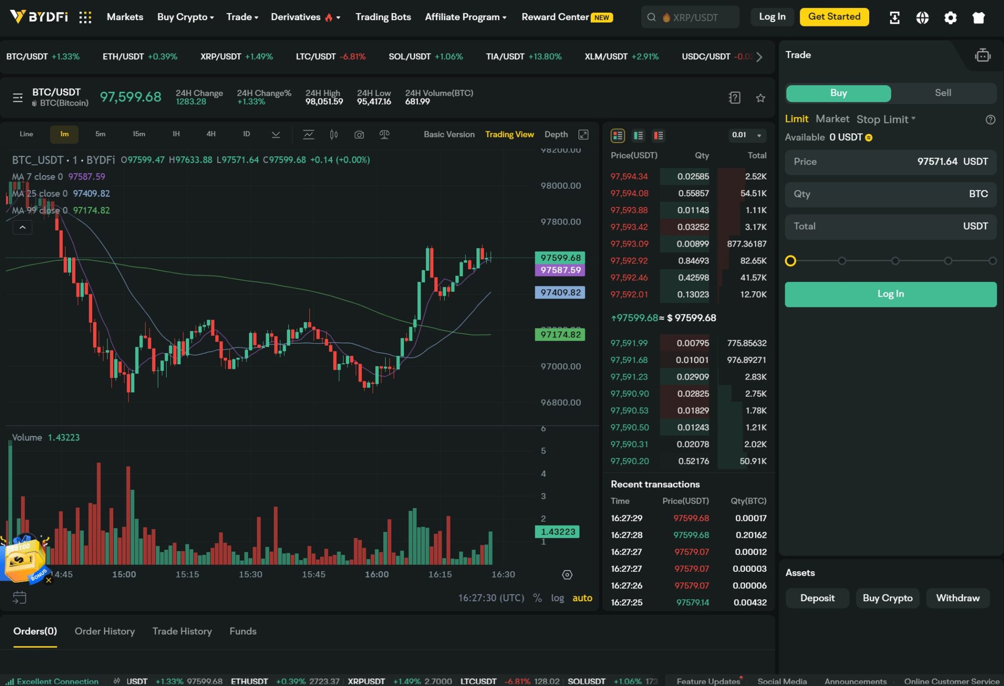
Task: Open the 0.01 price precision dropdown
Action: pos(747,135)
